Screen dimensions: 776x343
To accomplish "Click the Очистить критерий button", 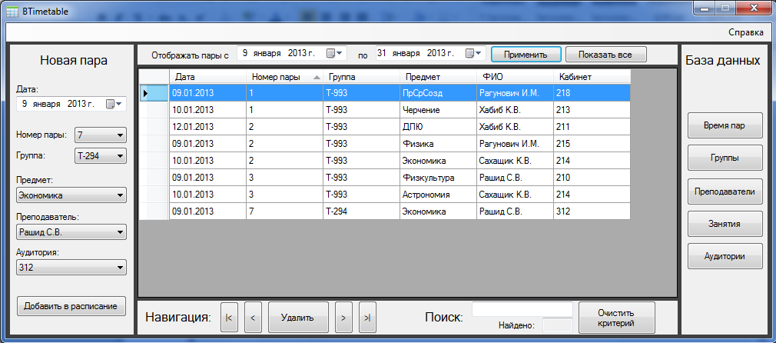I will (617, 318).
